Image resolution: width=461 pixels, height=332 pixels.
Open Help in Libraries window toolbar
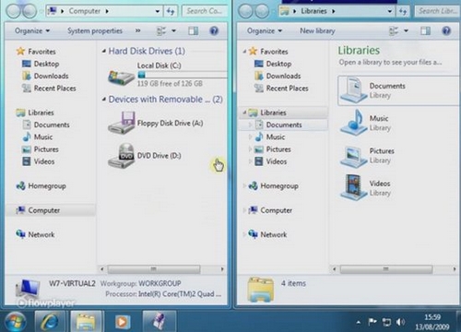(446, 30)
